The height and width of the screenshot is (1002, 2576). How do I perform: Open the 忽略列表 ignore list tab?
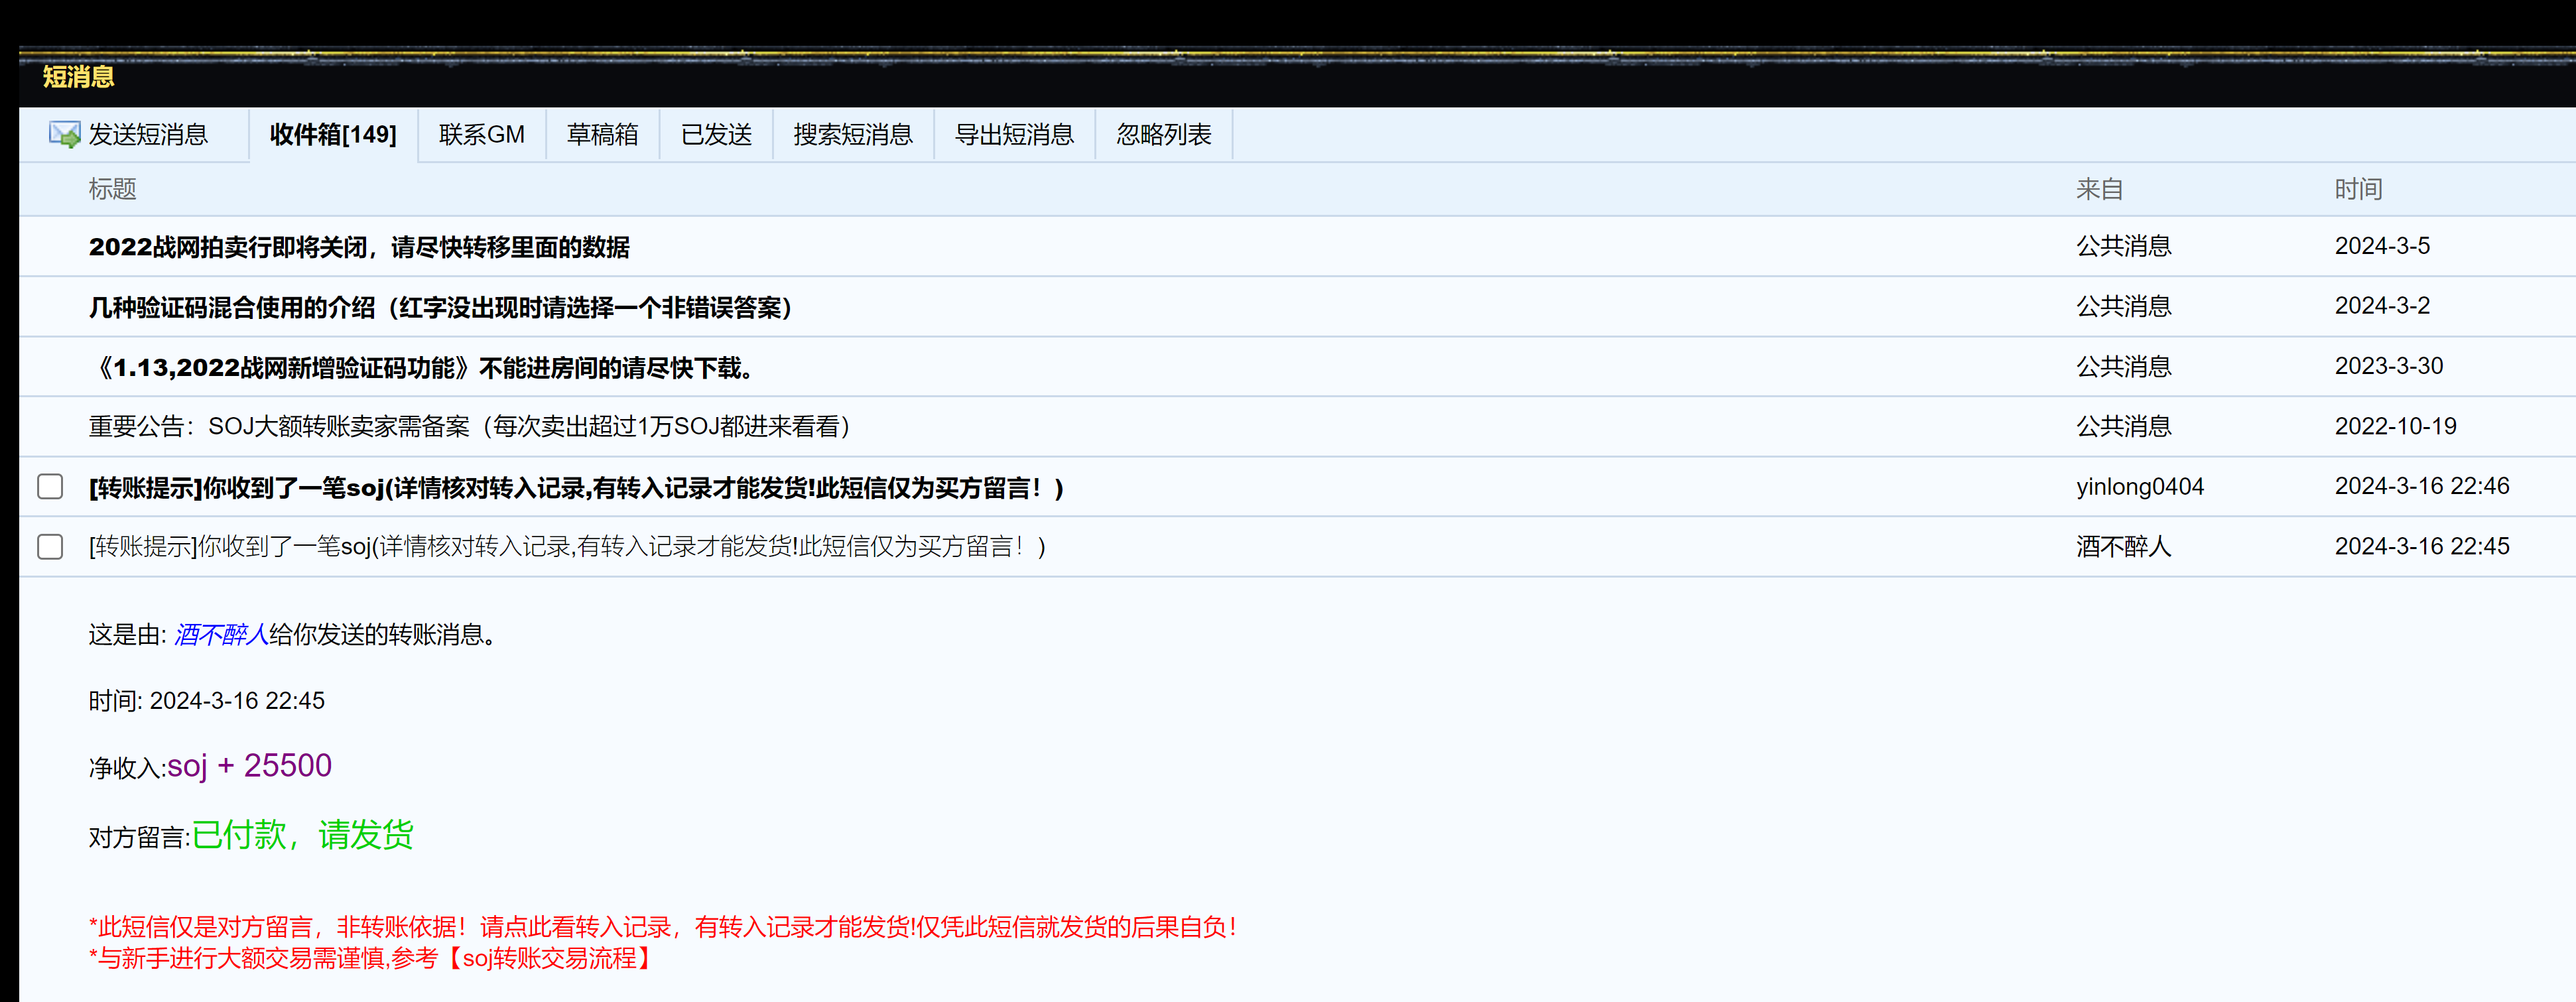click(x=1163, y=135)
